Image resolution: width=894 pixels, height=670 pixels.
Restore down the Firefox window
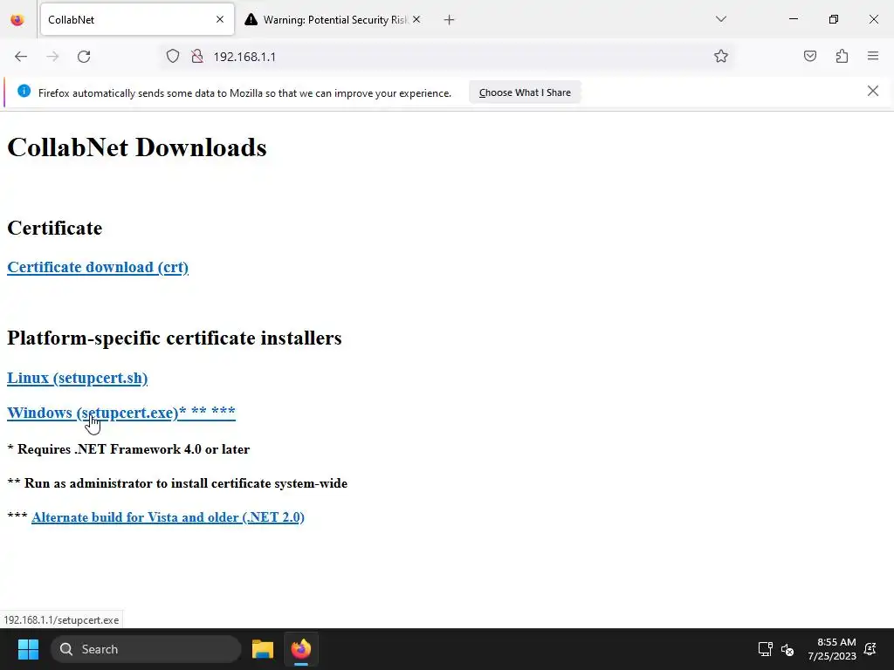834,19
